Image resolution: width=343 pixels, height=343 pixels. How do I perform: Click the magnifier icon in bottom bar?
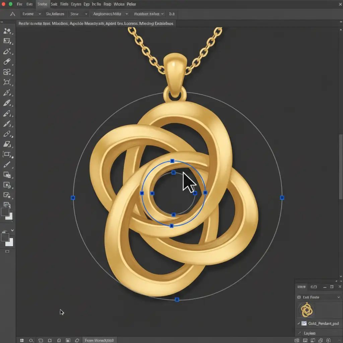tap(31, 340)
